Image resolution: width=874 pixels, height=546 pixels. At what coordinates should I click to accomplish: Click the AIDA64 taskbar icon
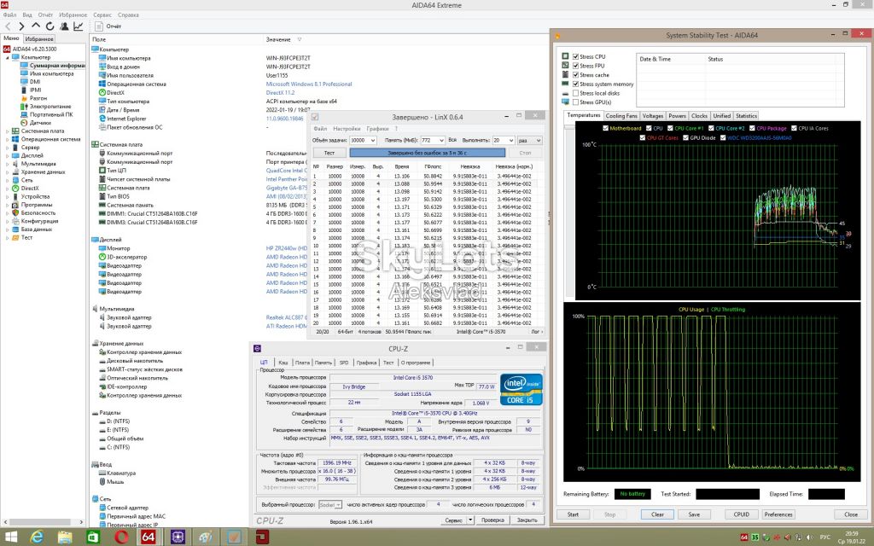[149, 537]
